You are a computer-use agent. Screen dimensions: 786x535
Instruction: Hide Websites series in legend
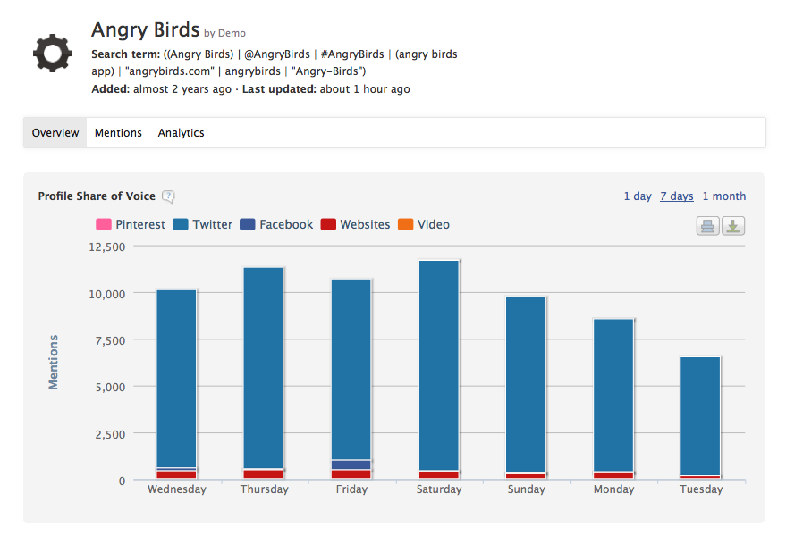click(355, 225)
